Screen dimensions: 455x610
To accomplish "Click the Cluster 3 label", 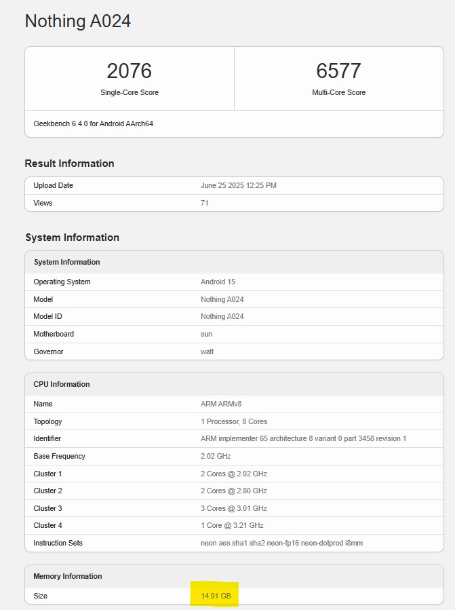I will [47, 508].
